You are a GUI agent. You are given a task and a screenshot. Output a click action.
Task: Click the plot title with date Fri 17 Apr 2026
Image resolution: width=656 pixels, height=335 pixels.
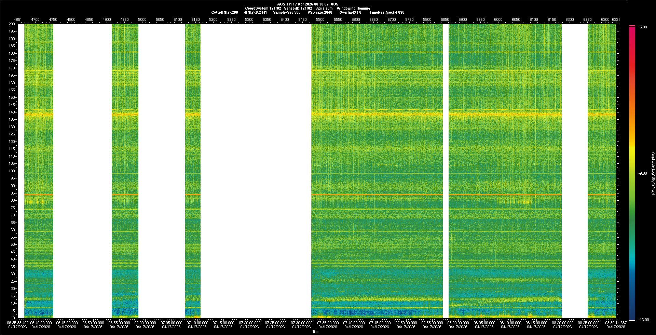307,4
